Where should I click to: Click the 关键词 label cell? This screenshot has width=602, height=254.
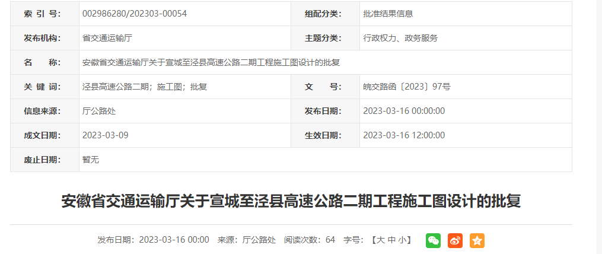44,87
